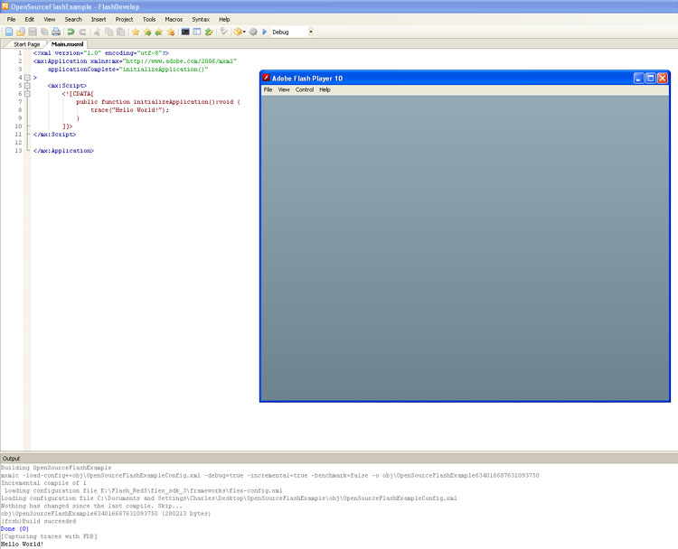Collapse the mx:Script fold on line 5

click(27, 86)
